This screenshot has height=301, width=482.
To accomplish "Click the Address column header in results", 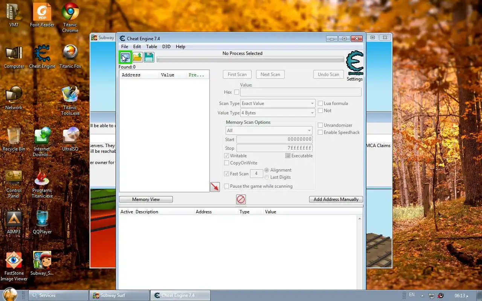I will pos(139,75).
